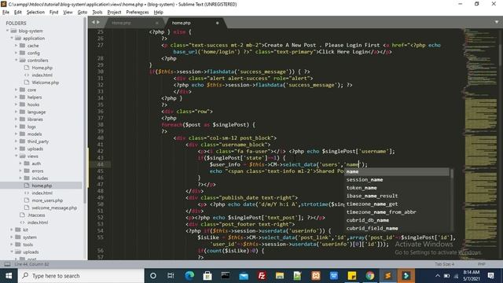Change Tab Size in status bar
Image resolution: width=503 pixels, height=283 pixels.
click(444, 264)
